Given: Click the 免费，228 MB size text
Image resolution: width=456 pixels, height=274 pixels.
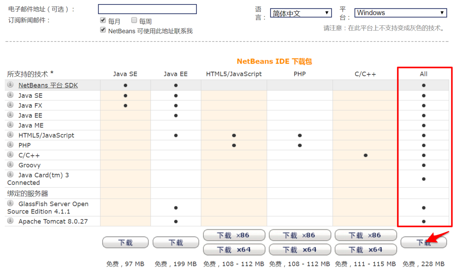Looking at the screenshot, I should 424,264.
